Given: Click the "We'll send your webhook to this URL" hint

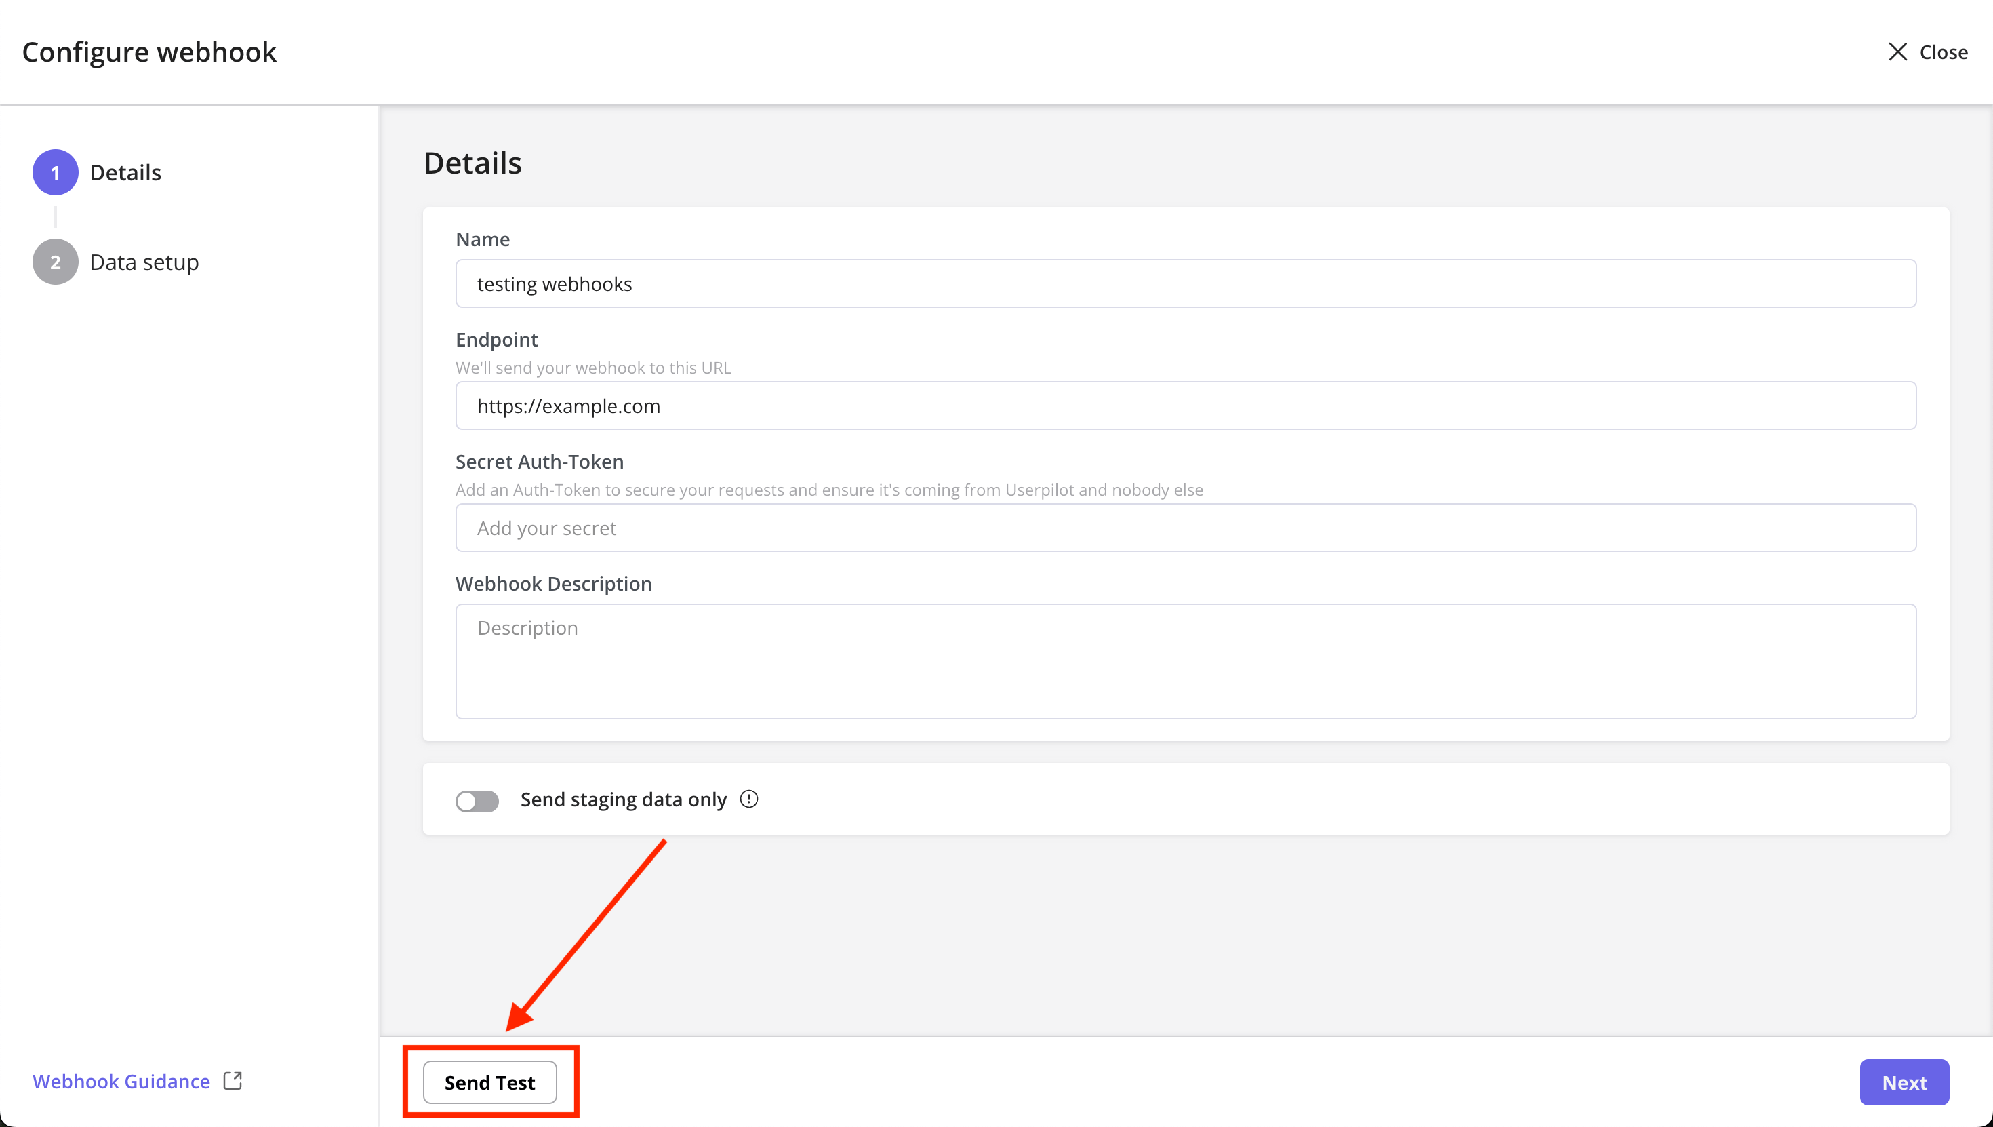Looking at the screenshot, I should click(593, 368).
